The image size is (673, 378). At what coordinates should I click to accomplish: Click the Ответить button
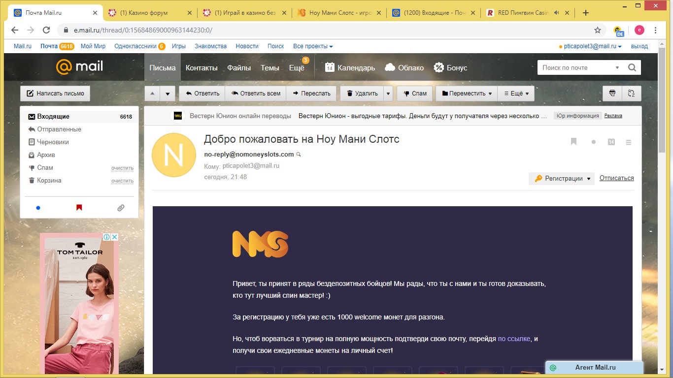[202, 94]
